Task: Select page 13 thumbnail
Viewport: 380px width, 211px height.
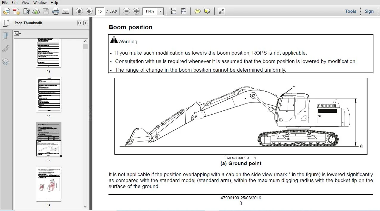Action: (49, 53)
